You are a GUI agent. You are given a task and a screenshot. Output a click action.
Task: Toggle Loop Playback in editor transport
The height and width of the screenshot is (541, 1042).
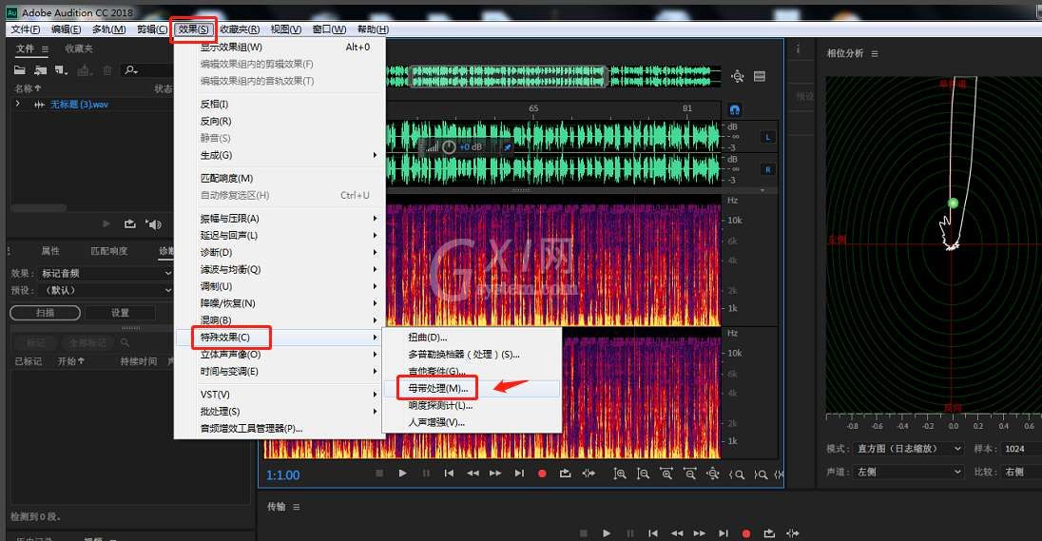click(x=565, y=473)
